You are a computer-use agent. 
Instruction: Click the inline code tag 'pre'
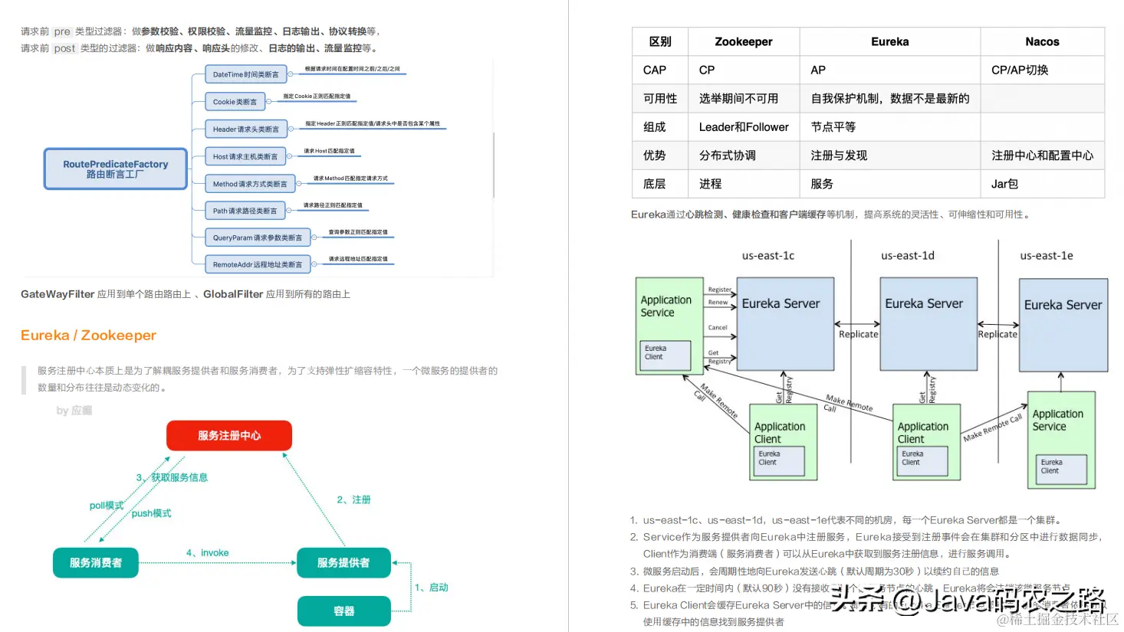pyautogui.click(x=62, y=31)
